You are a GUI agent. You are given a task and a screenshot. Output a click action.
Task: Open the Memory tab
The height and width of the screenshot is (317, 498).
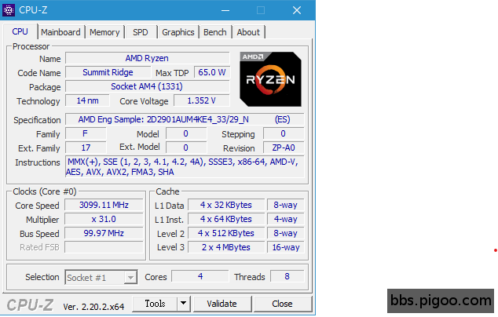[x=104, y=32]
